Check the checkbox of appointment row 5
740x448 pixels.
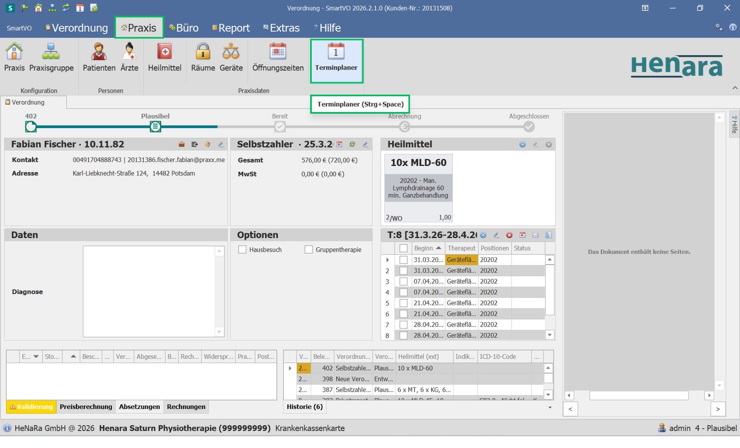403,303
